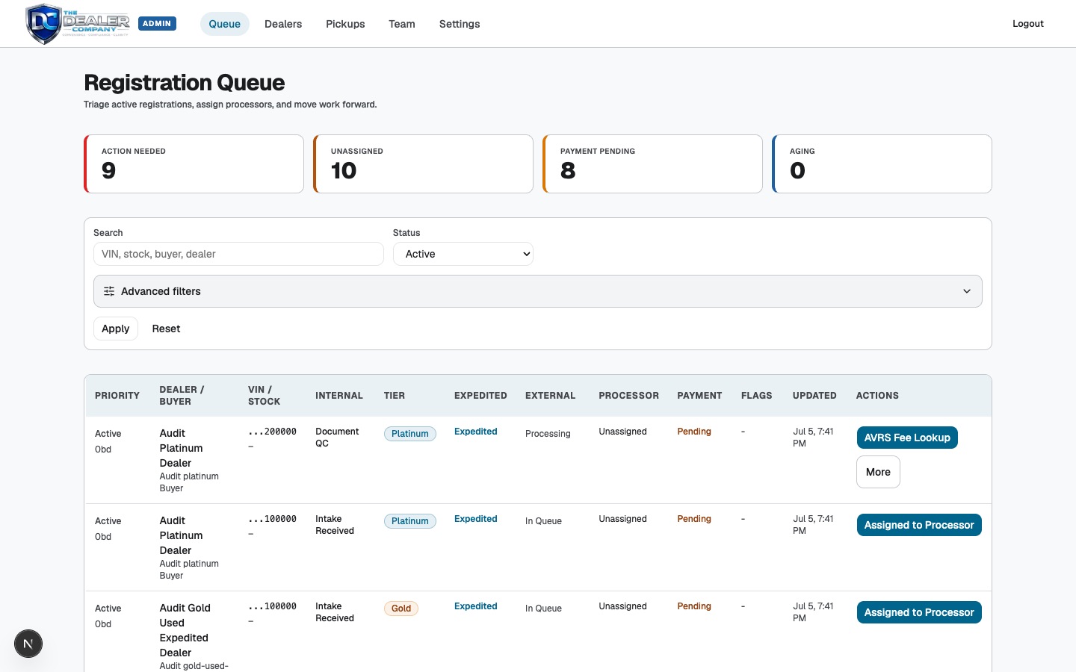Click the Flags column header
Viewport: 1076px width, 672px height.
click(756, 396)
